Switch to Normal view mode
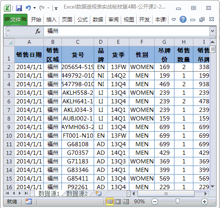 (x=110, y=202)
